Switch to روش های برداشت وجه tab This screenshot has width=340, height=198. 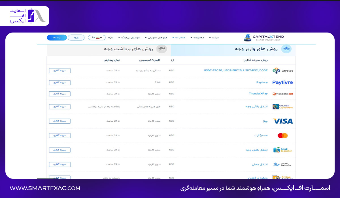(x=109, y=50)
